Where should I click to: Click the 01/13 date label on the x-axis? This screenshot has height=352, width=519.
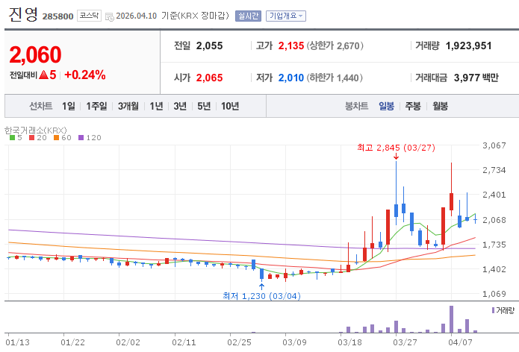pos(17,342)
